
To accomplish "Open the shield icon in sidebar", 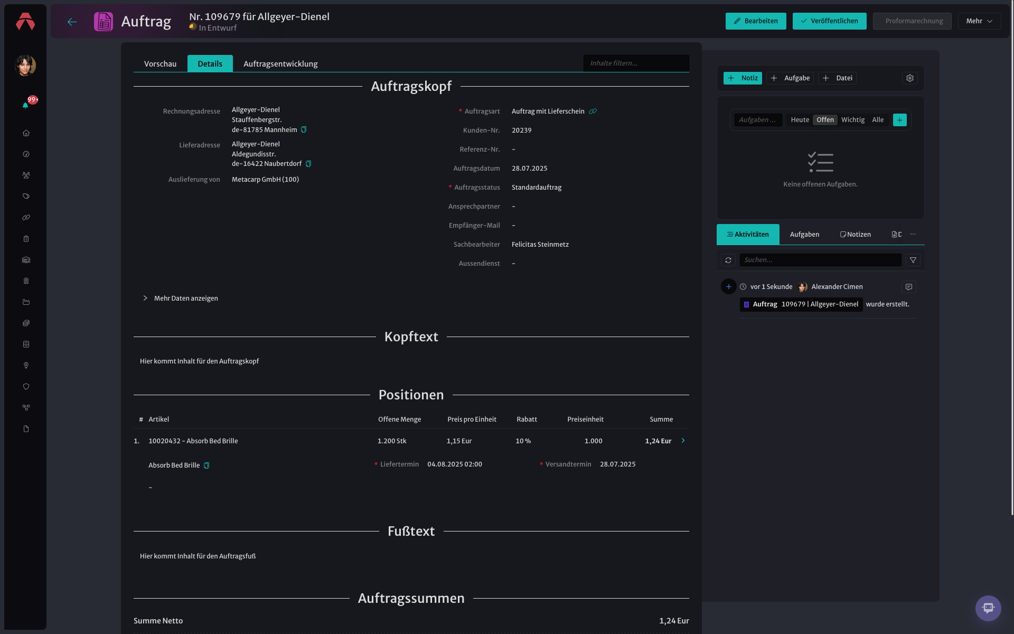I will point(26,387).
